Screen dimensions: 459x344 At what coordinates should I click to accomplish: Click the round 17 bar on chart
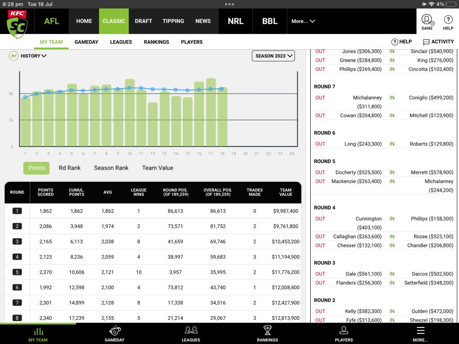point(211,112)
